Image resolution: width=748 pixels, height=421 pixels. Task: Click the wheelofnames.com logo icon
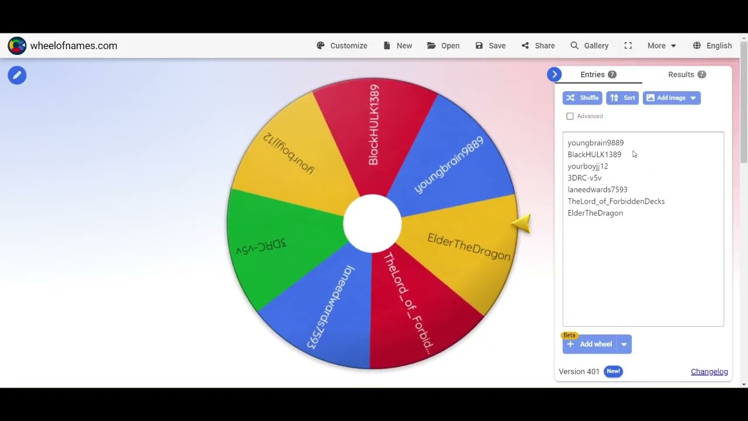point(17,46)
